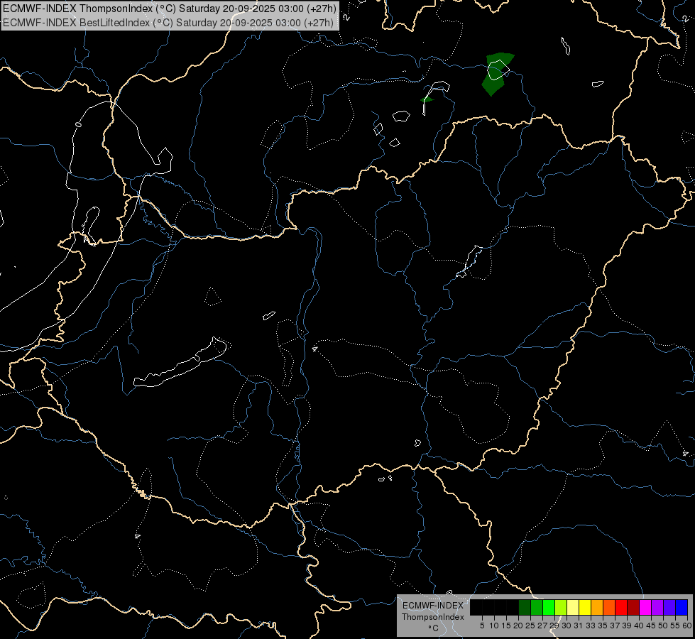Pick the pure yellow 31–33 legend swatch
This screenshot has height=639, width=695.
coord(585,608)
